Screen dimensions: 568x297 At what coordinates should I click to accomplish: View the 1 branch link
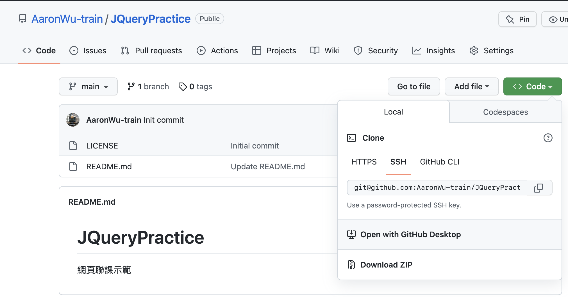click(x=148, y=86)
